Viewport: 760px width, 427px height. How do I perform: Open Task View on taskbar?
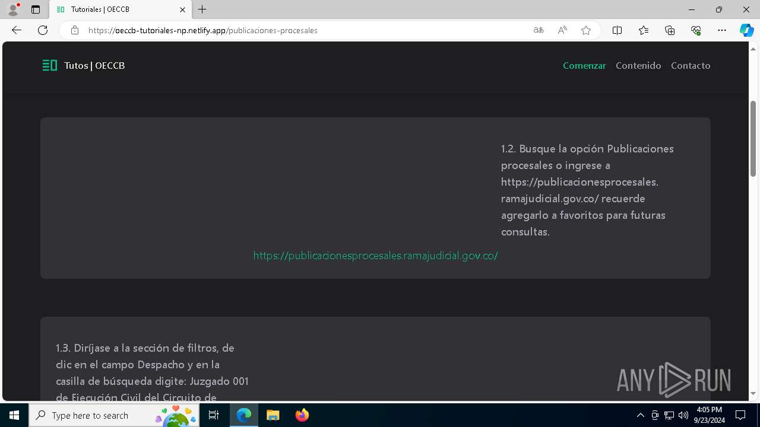coord(214,415)
